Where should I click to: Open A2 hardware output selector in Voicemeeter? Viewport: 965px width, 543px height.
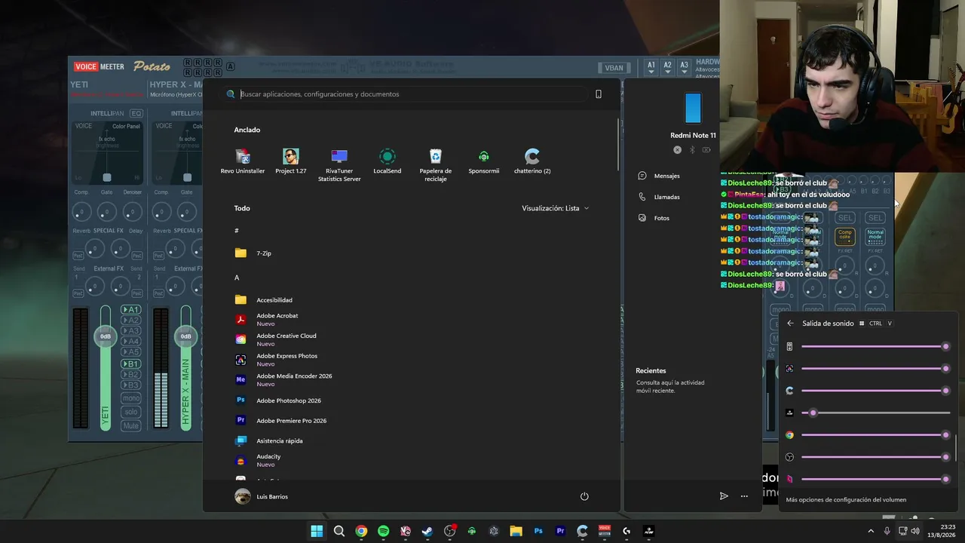(x=667, y=67)
